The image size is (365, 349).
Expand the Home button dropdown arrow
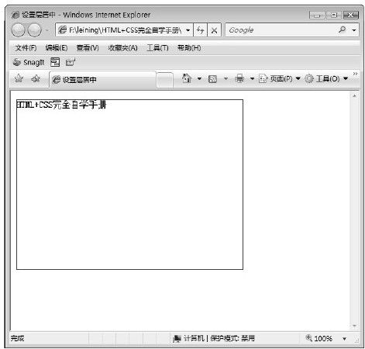199,78
